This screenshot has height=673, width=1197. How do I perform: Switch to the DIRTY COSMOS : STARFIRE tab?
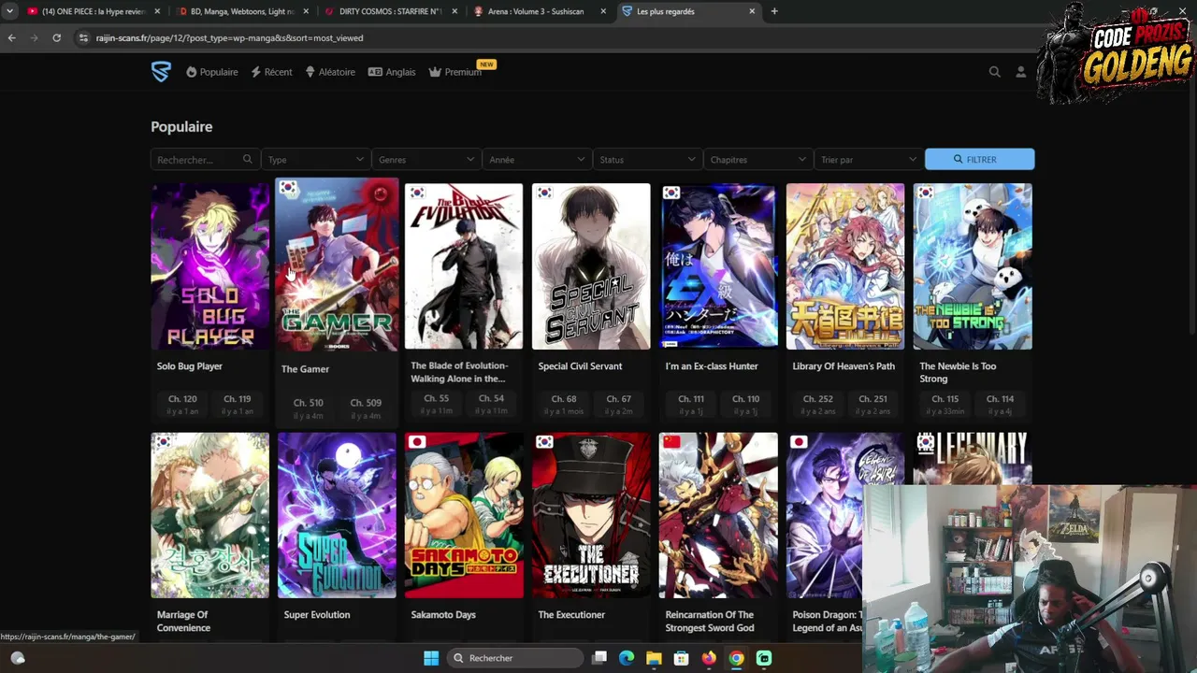pos(390,11)
